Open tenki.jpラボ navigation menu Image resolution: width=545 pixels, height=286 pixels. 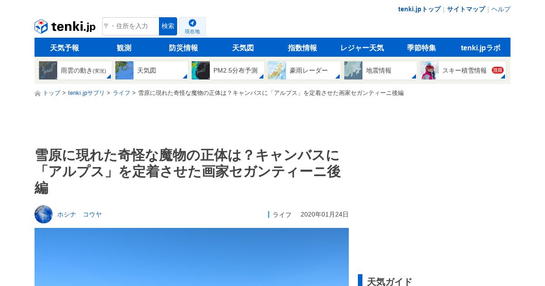[x=481, y=48]
